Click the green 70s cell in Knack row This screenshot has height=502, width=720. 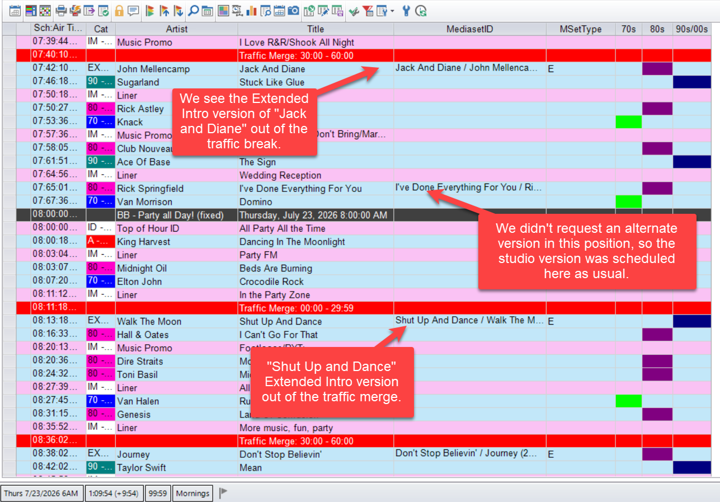pyautogui.click(x=629, y=122)
